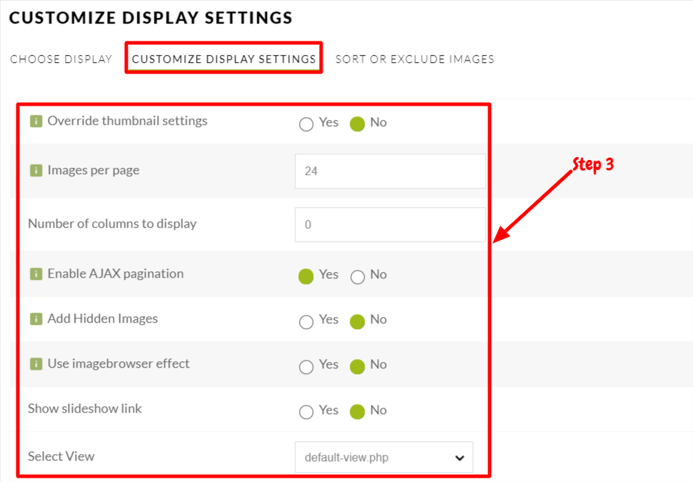Select Yes for Use imagebrowser effect

(x=306, y=367)
